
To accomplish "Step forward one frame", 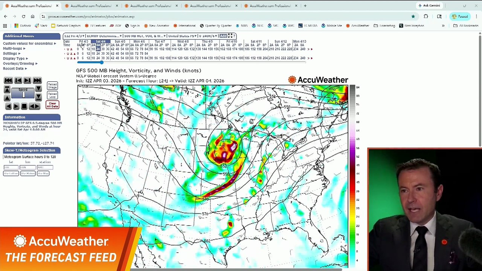I will pos(27,80).
